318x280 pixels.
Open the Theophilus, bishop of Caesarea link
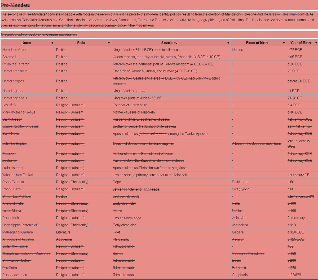tap(26, 254)
